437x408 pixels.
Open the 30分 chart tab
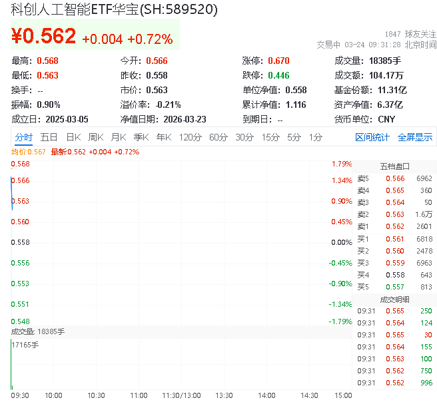tap(244, 138)
